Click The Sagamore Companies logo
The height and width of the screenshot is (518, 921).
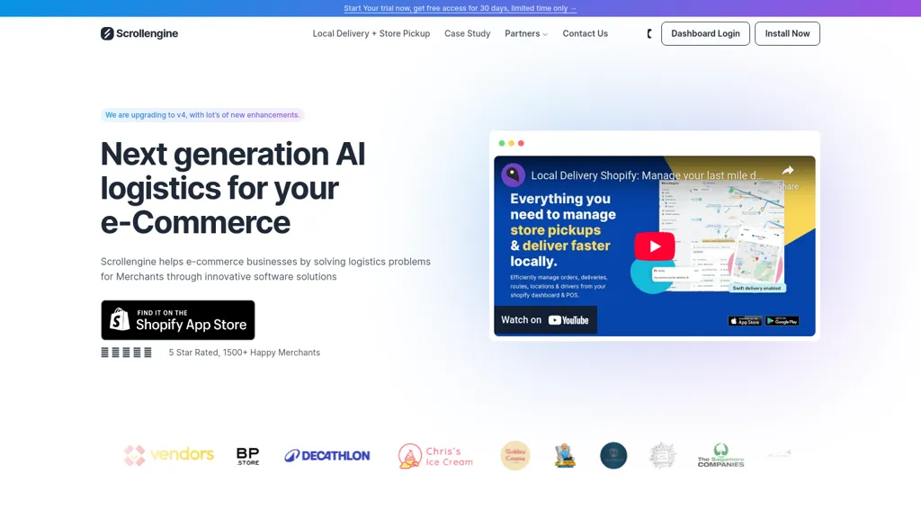[720, 456]
